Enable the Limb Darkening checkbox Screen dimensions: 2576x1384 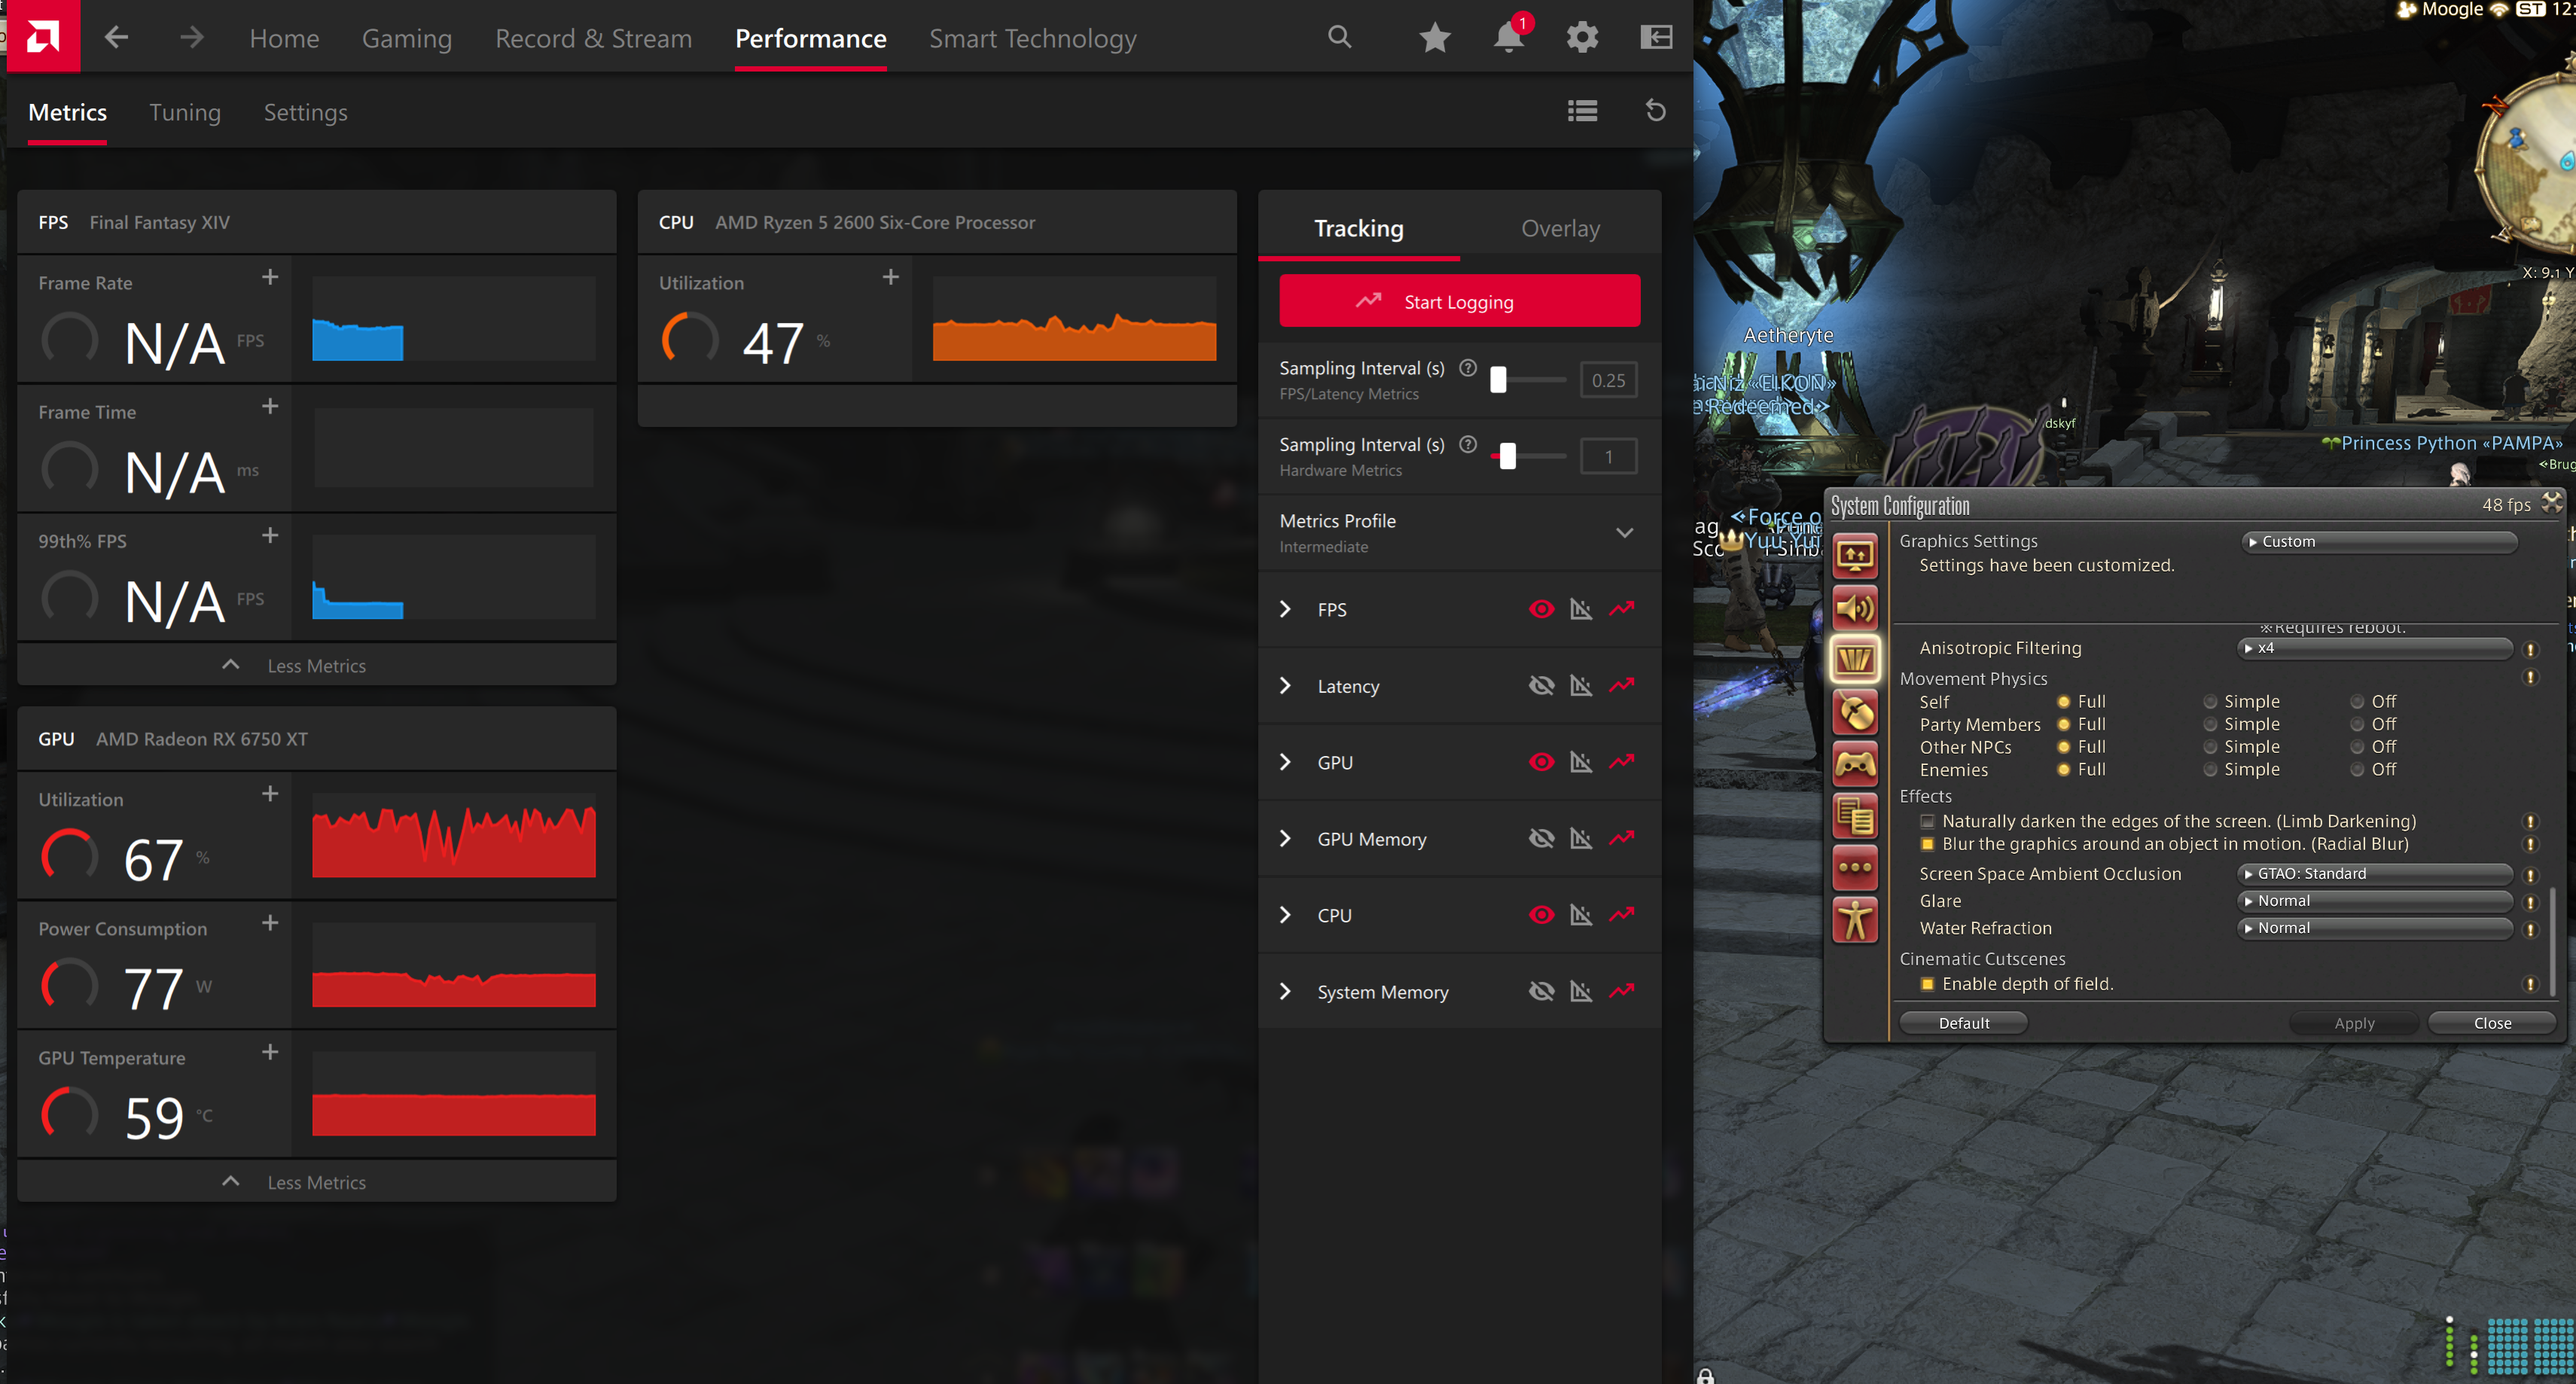tap(1927, 821)
